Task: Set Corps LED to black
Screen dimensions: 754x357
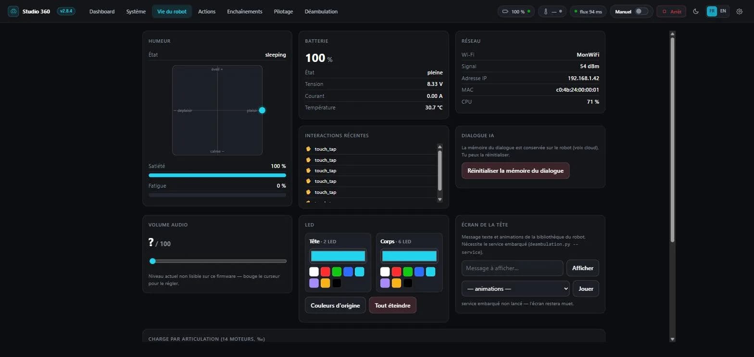Action: point(408,283)
